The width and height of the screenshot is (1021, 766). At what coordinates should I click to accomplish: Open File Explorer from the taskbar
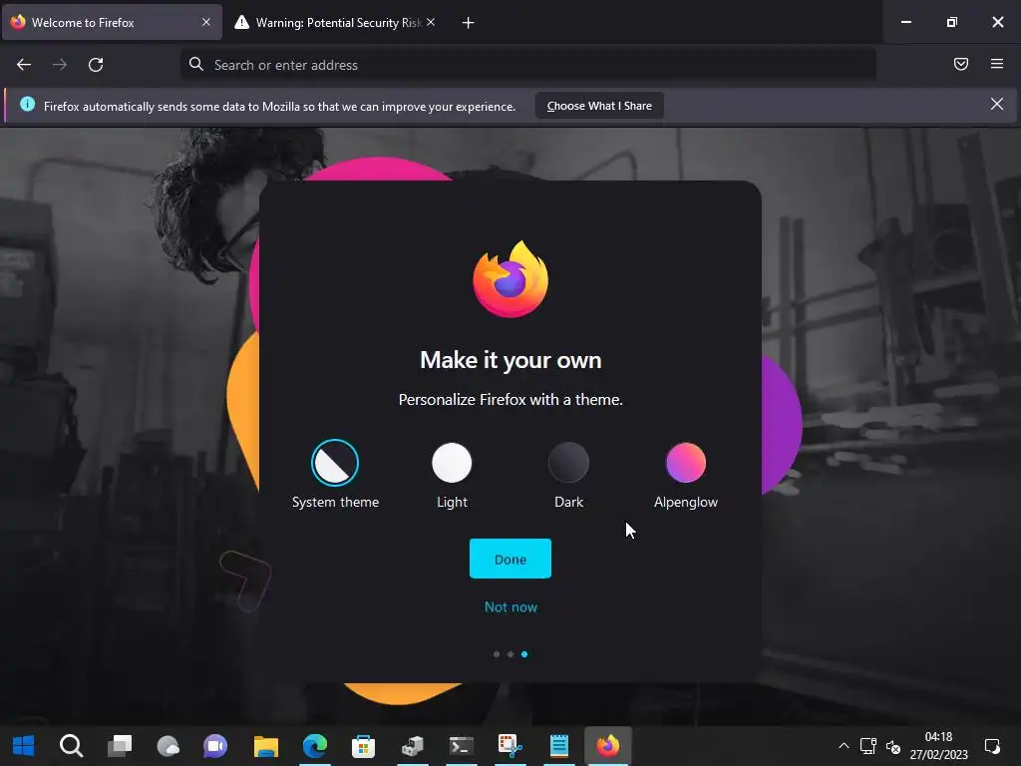pos(265,746)
